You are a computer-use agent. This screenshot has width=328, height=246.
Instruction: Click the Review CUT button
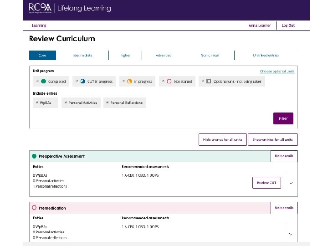pyautogui.click(x=266, y=183)
